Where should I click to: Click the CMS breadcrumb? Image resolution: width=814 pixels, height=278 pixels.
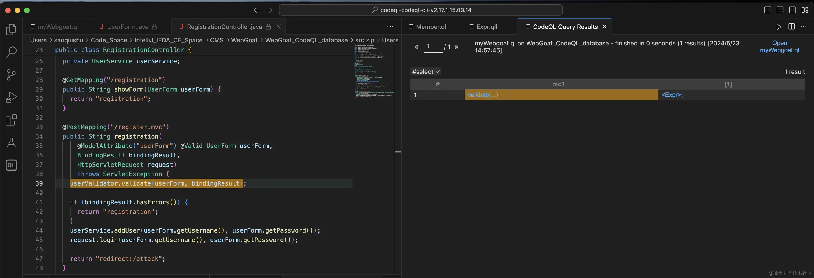[217, 40]
